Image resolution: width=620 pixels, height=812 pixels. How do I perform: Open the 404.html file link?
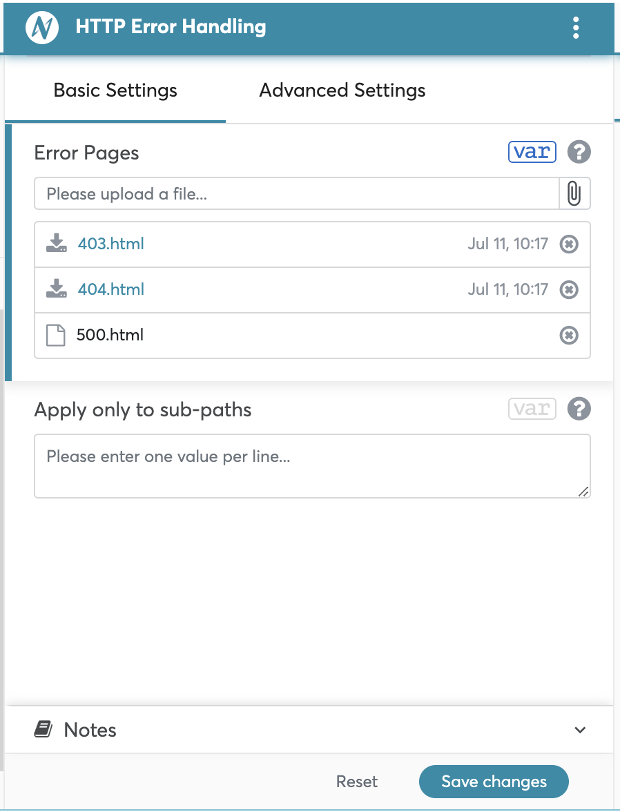[x=111, y=289]
